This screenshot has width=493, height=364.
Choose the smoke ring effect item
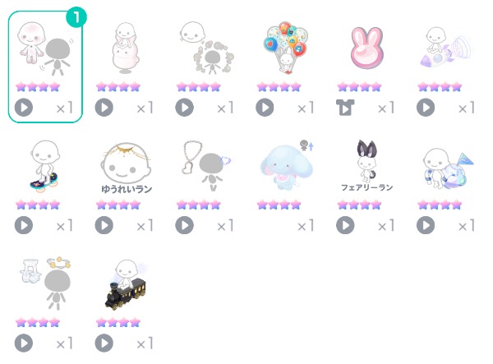tap(206, 48)
